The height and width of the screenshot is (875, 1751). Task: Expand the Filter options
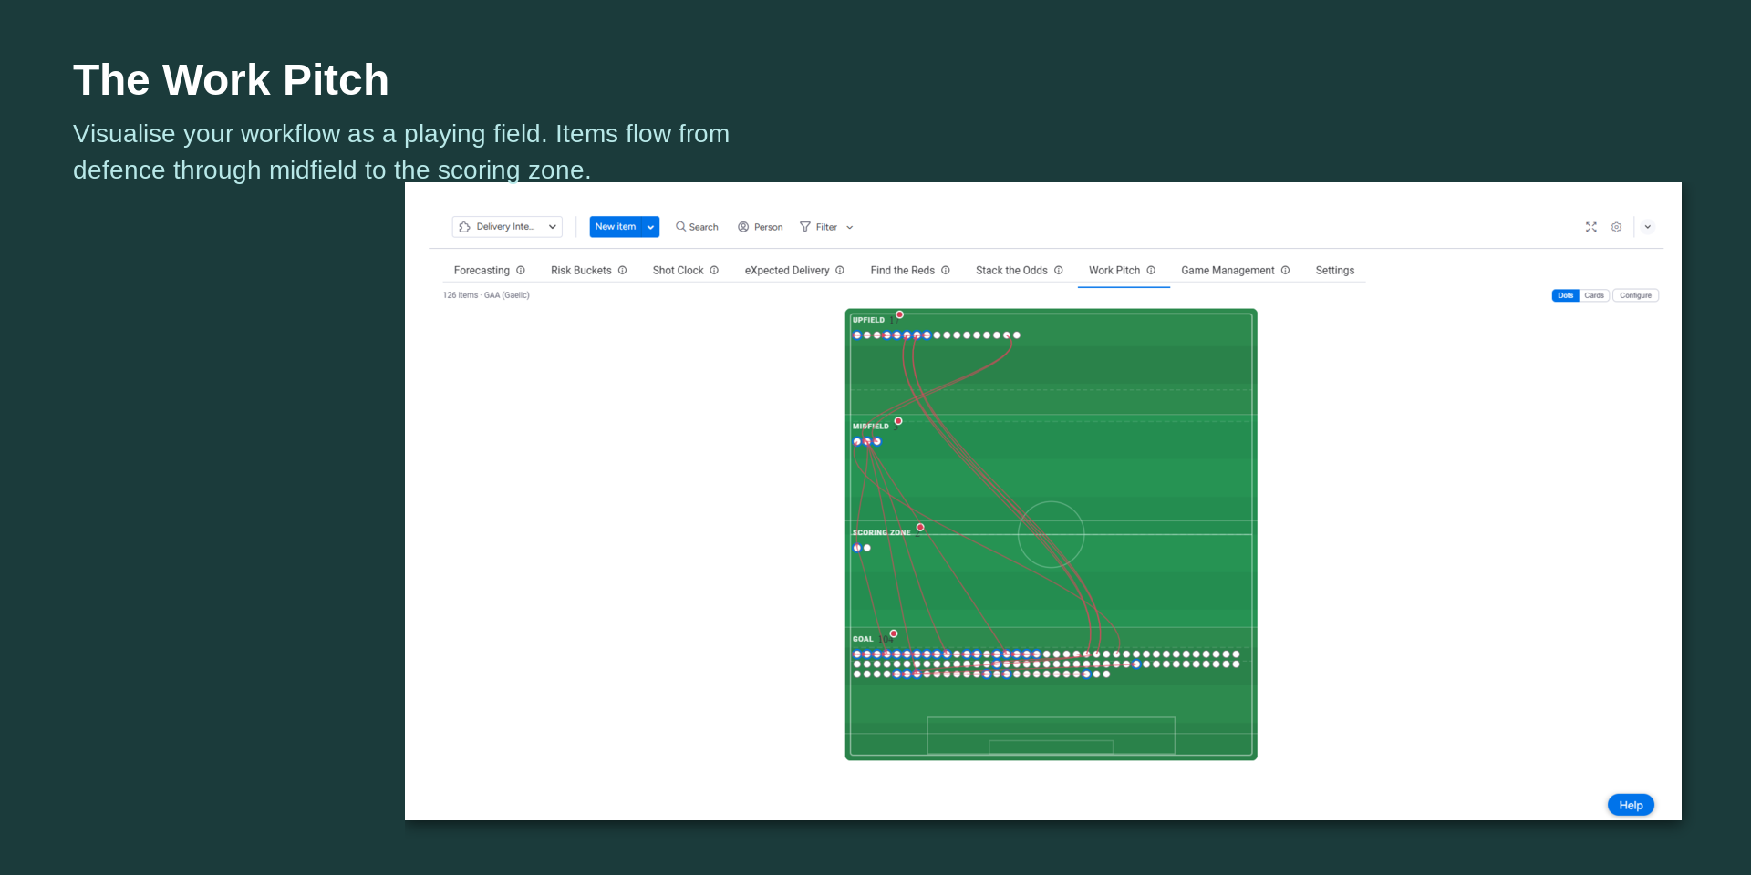[826, 227]
